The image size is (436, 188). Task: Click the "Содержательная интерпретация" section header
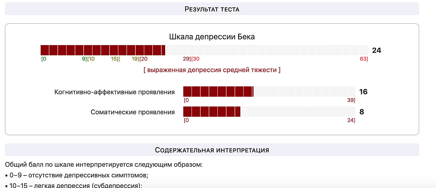(x=212, y=150)
